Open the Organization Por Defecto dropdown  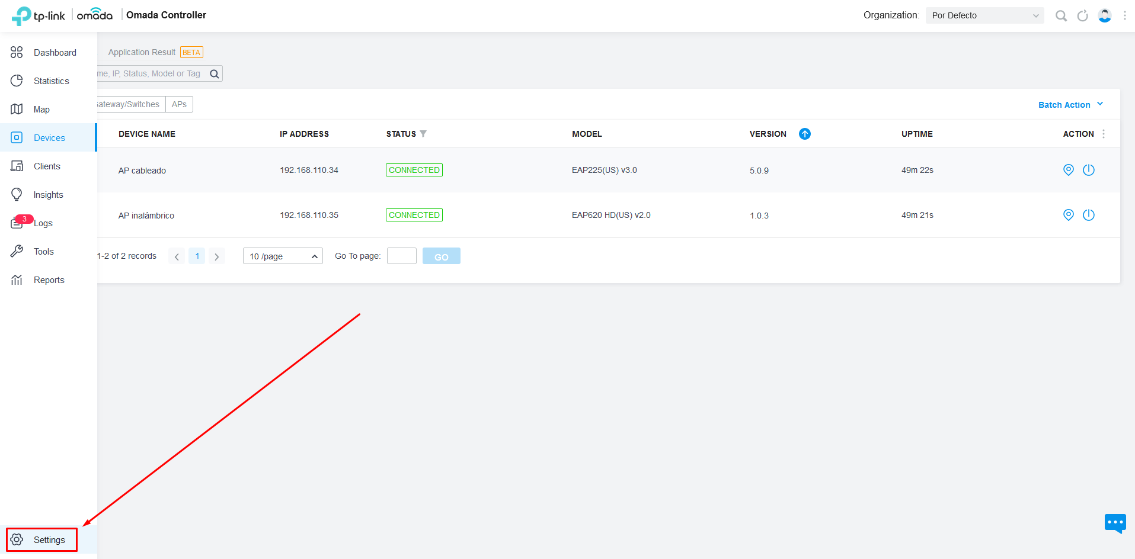point(984,15)
